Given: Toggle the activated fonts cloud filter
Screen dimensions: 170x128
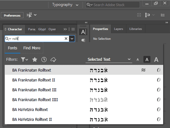Looking at the screenshot, I should click(53, 60).
